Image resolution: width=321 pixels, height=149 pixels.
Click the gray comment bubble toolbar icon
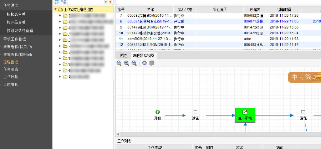(x=152, y=63)
